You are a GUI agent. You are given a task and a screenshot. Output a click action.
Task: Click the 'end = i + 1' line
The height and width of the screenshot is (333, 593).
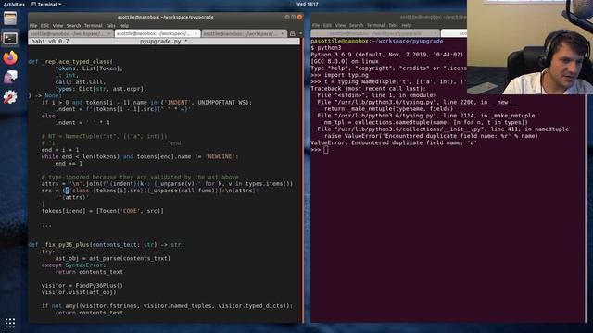60,150
